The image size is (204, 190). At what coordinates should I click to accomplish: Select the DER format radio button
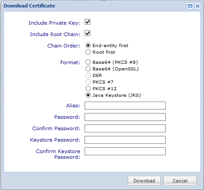point(88,75)
